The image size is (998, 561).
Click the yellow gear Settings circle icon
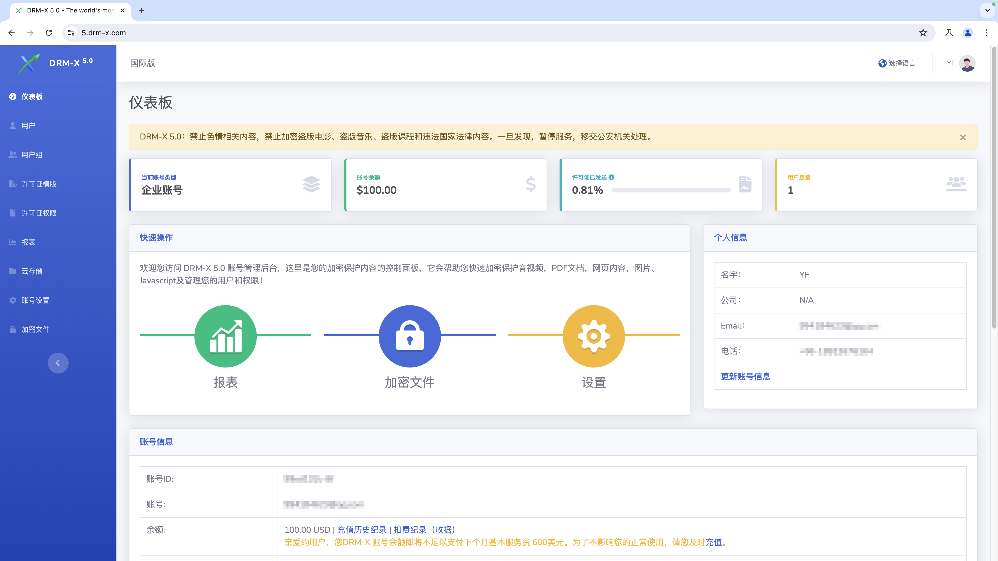[594, 336]
